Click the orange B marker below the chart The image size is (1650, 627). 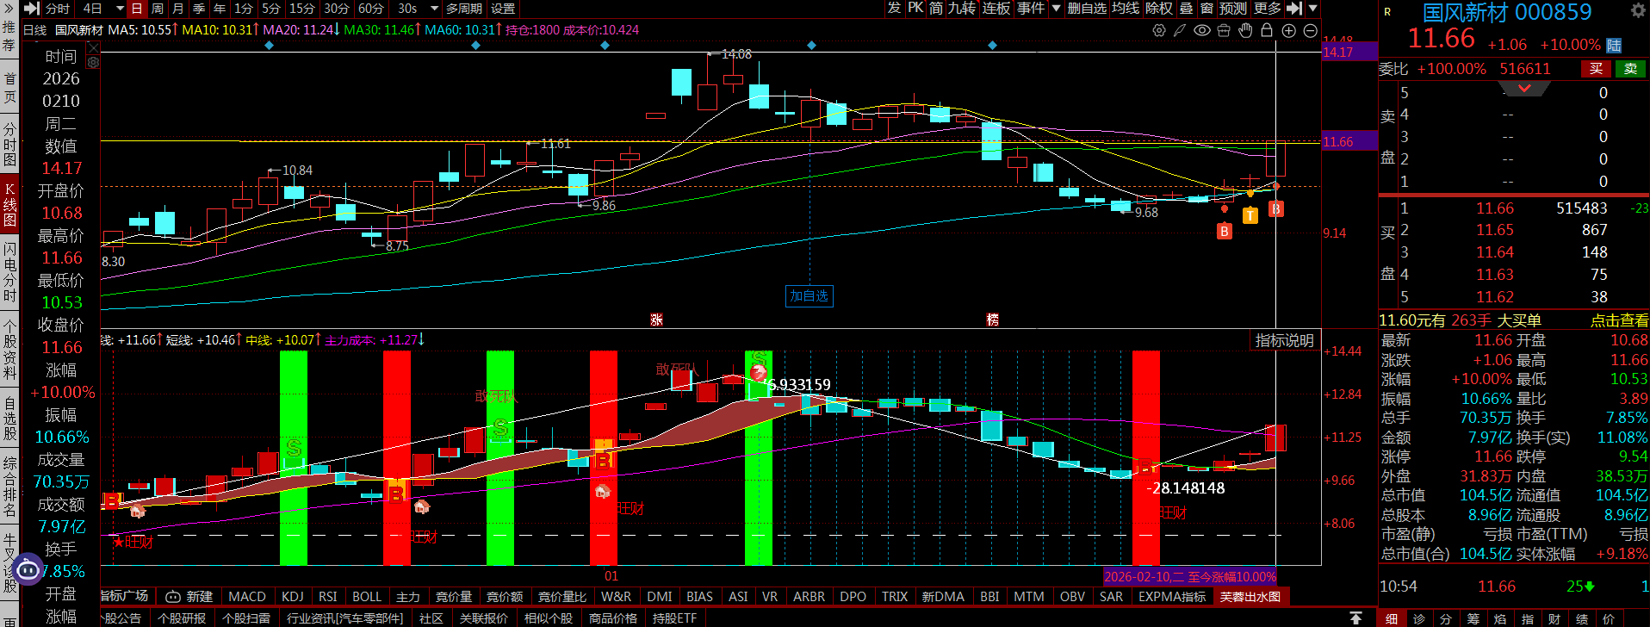(x=1224, y=231)
